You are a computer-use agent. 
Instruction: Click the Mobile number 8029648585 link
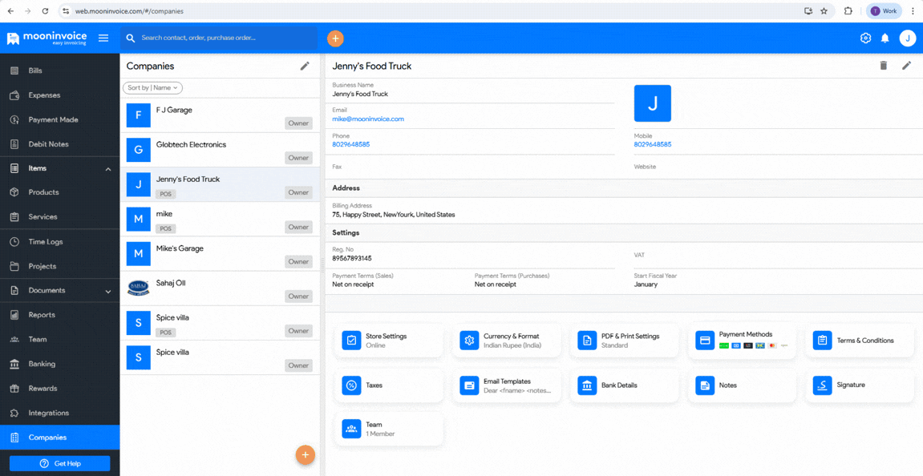coord(653,144)
